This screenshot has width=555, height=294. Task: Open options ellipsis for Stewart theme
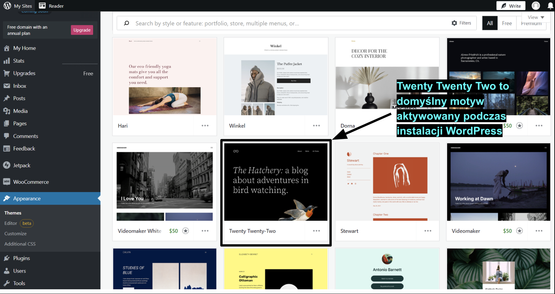[428, 231]
